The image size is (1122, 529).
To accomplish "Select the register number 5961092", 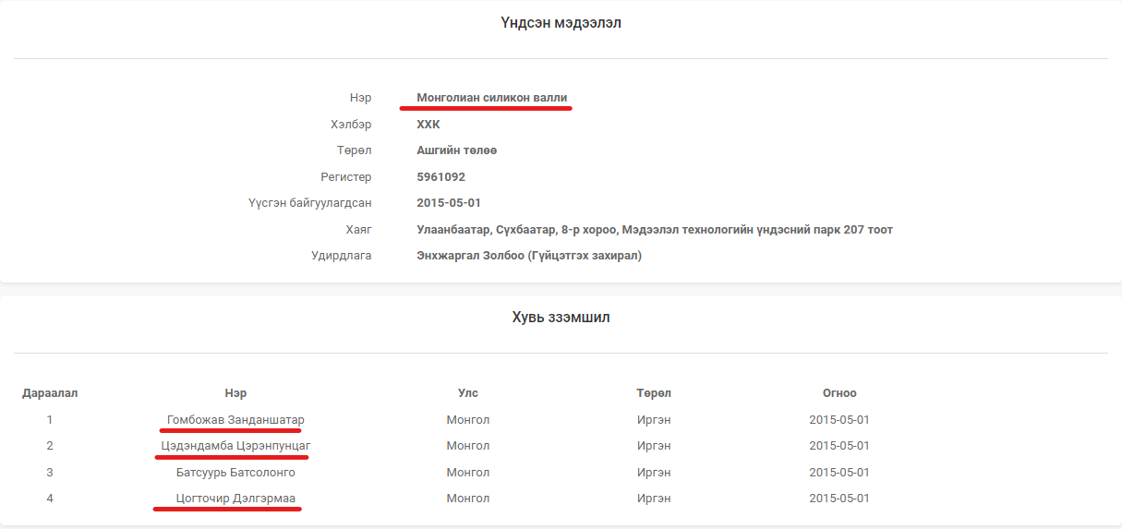I will point(440,177).
